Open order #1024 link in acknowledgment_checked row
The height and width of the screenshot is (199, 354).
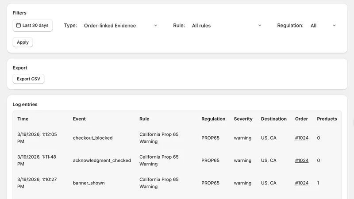coord(302,161)
